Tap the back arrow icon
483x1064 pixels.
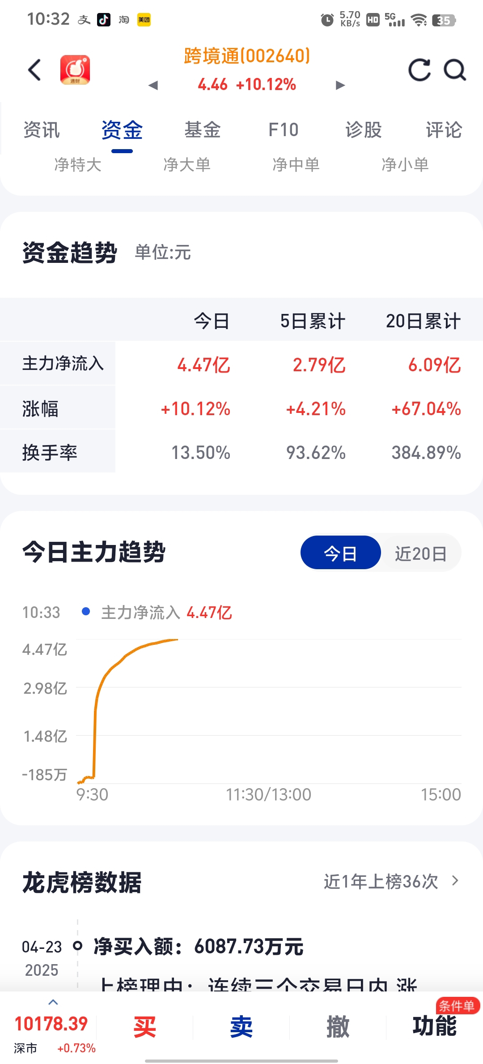click(x=34, y=70)
